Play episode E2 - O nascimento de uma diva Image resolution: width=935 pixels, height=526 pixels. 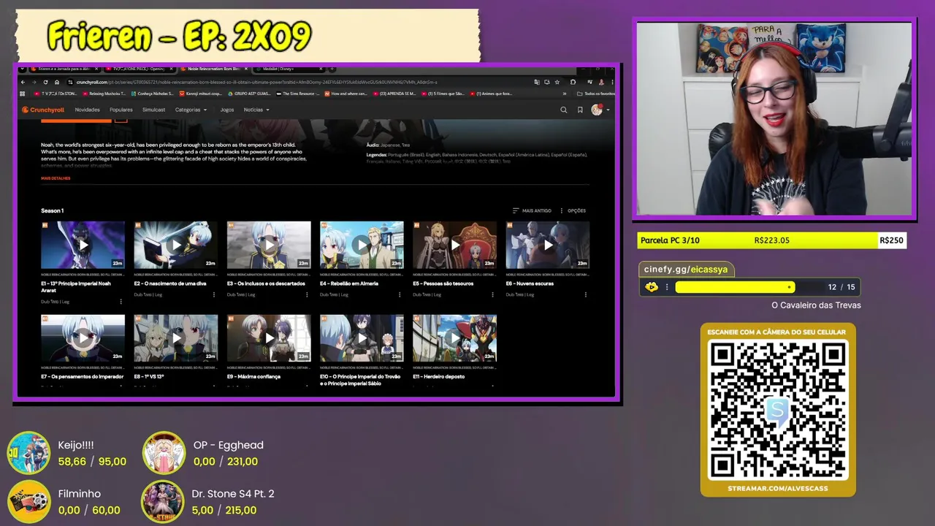(175, 245)
